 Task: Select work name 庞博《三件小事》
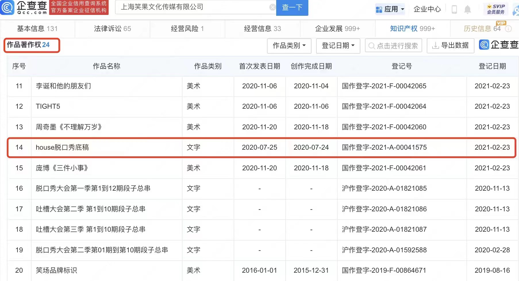tap(62, 168)
